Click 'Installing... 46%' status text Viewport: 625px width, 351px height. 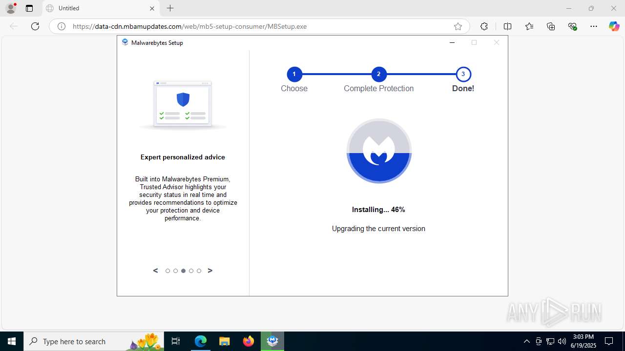pyautogui.click(x=378, y=210)
